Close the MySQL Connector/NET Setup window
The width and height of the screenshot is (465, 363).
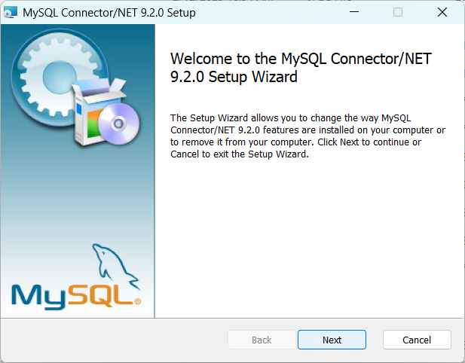[442, 12]
